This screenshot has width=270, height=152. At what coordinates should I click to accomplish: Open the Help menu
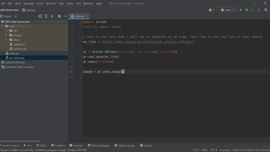tap(99, 3)
